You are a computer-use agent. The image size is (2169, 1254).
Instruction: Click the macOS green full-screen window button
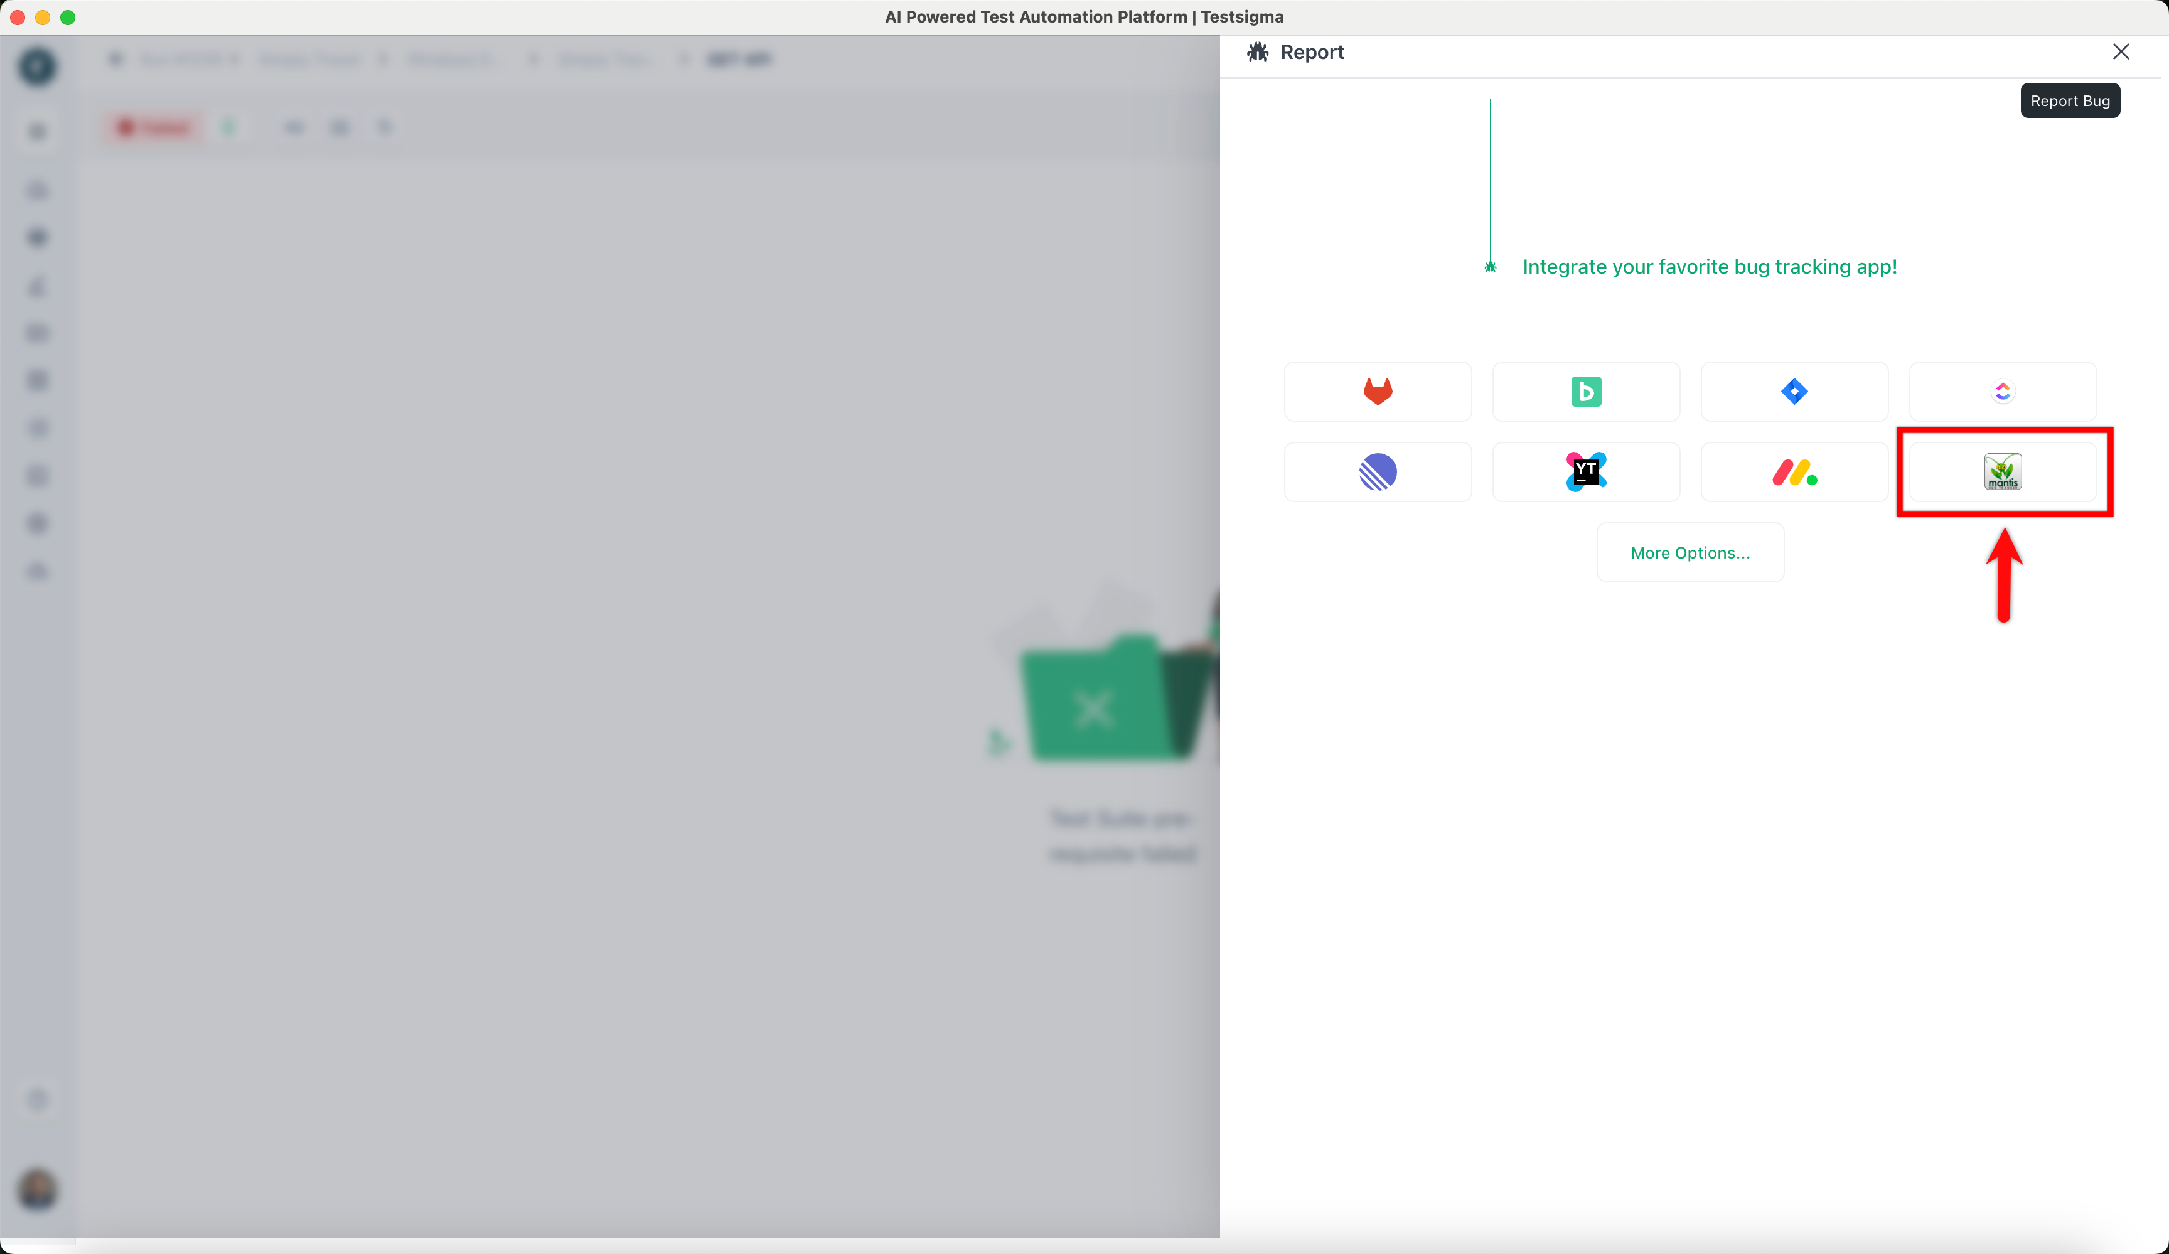tap(68, 17)
